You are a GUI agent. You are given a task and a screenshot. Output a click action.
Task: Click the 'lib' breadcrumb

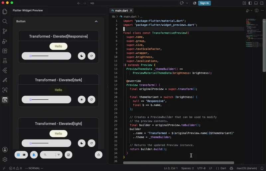113,17
